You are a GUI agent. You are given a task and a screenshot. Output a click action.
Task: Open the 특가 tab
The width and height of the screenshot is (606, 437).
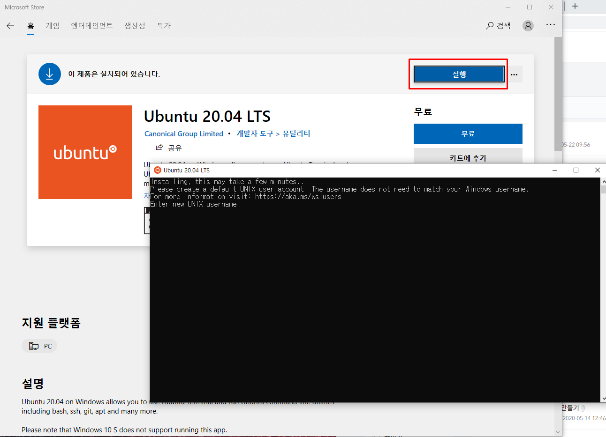164,26
